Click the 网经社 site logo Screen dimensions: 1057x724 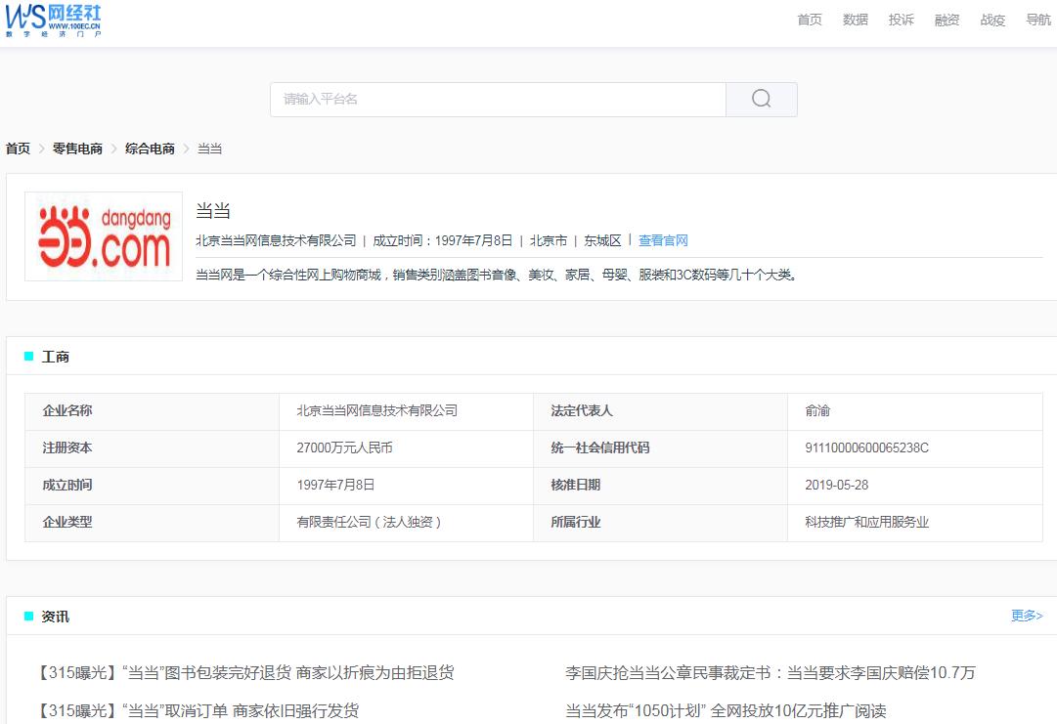(54, 21)
